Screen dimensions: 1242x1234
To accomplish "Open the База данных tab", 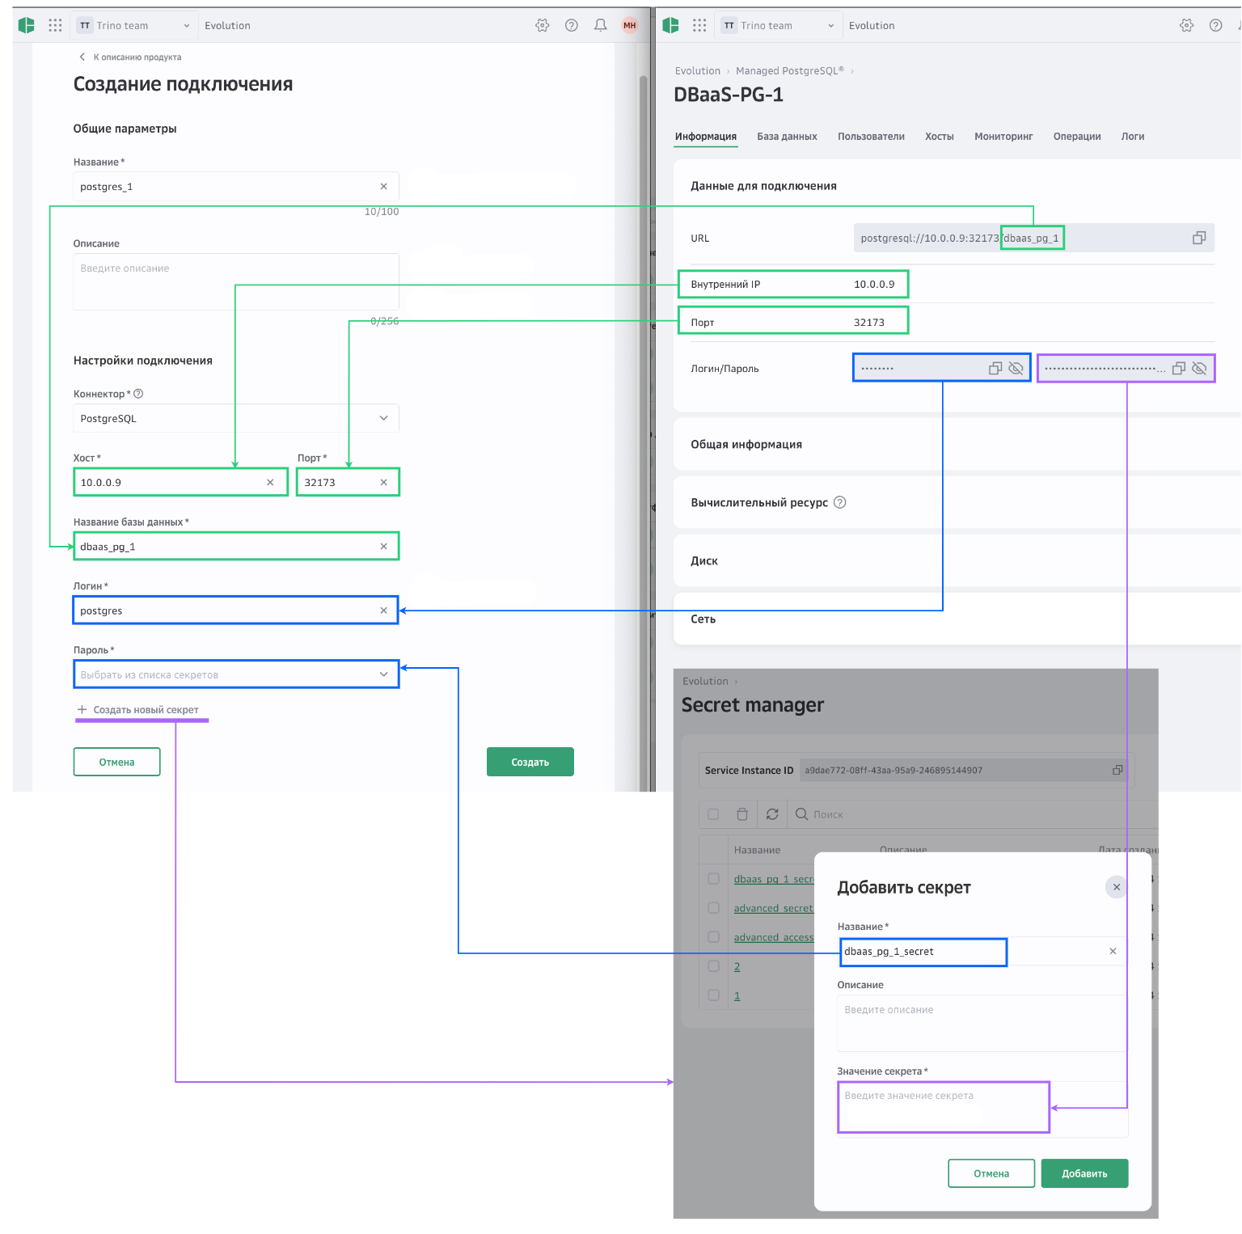I will (787, 137).
